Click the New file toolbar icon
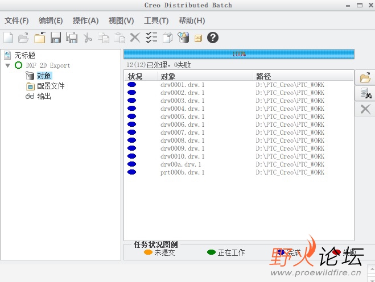This screenshot has height=282, width=375. tap(8, 38)
